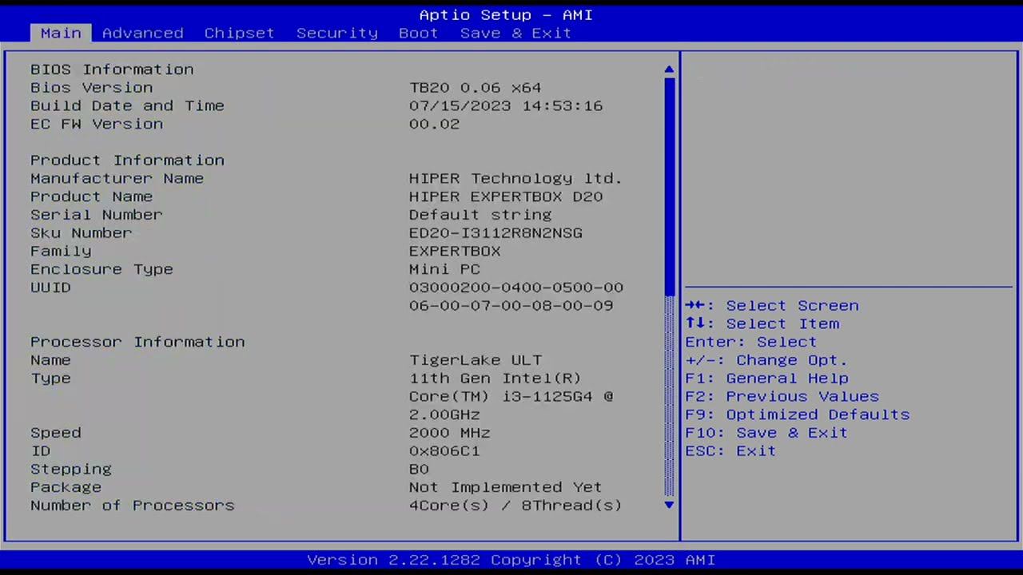Select the Bios Version label
Image resolution: width=1023 pixels, height=575 pixels.
[91, 88]
